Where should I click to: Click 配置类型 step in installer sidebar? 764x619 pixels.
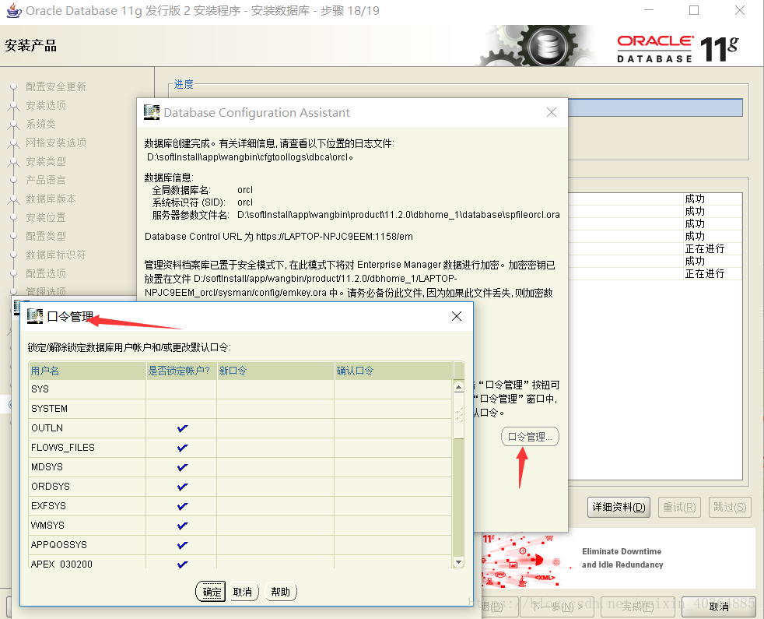click(46, 236)
